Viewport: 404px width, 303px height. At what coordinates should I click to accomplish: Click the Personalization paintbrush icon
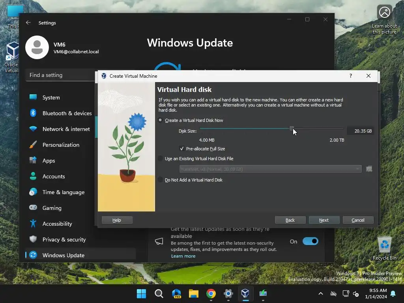(33, 144)
